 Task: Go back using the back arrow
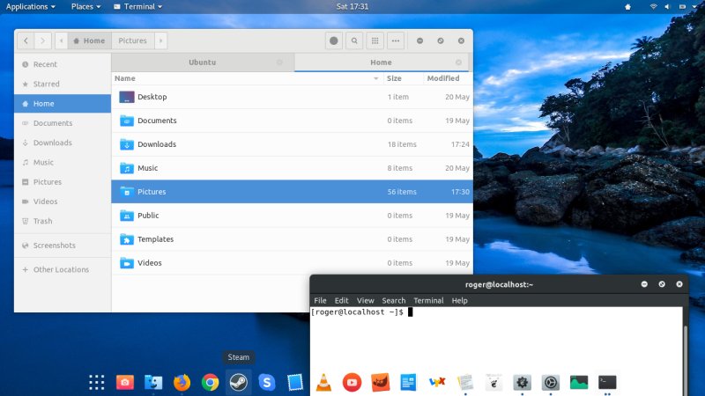click(25, 40)
